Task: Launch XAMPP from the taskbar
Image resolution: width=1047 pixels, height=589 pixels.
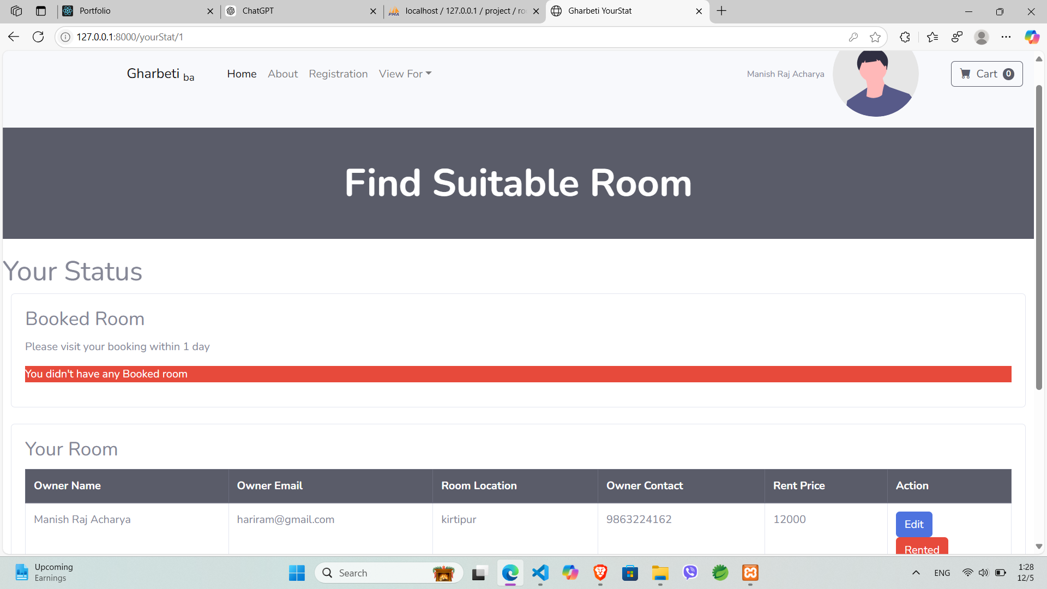Action: click(750, 573)
